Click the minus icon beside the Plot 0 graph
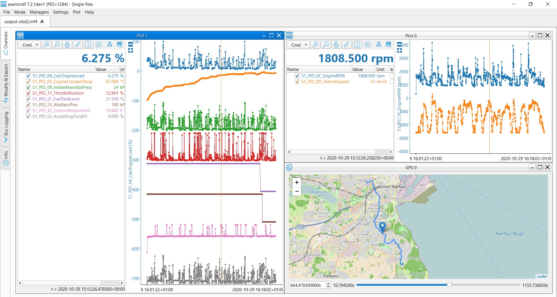Image resolution: width=557 pixels, height=297 pixels. click(x=399, y=44)
